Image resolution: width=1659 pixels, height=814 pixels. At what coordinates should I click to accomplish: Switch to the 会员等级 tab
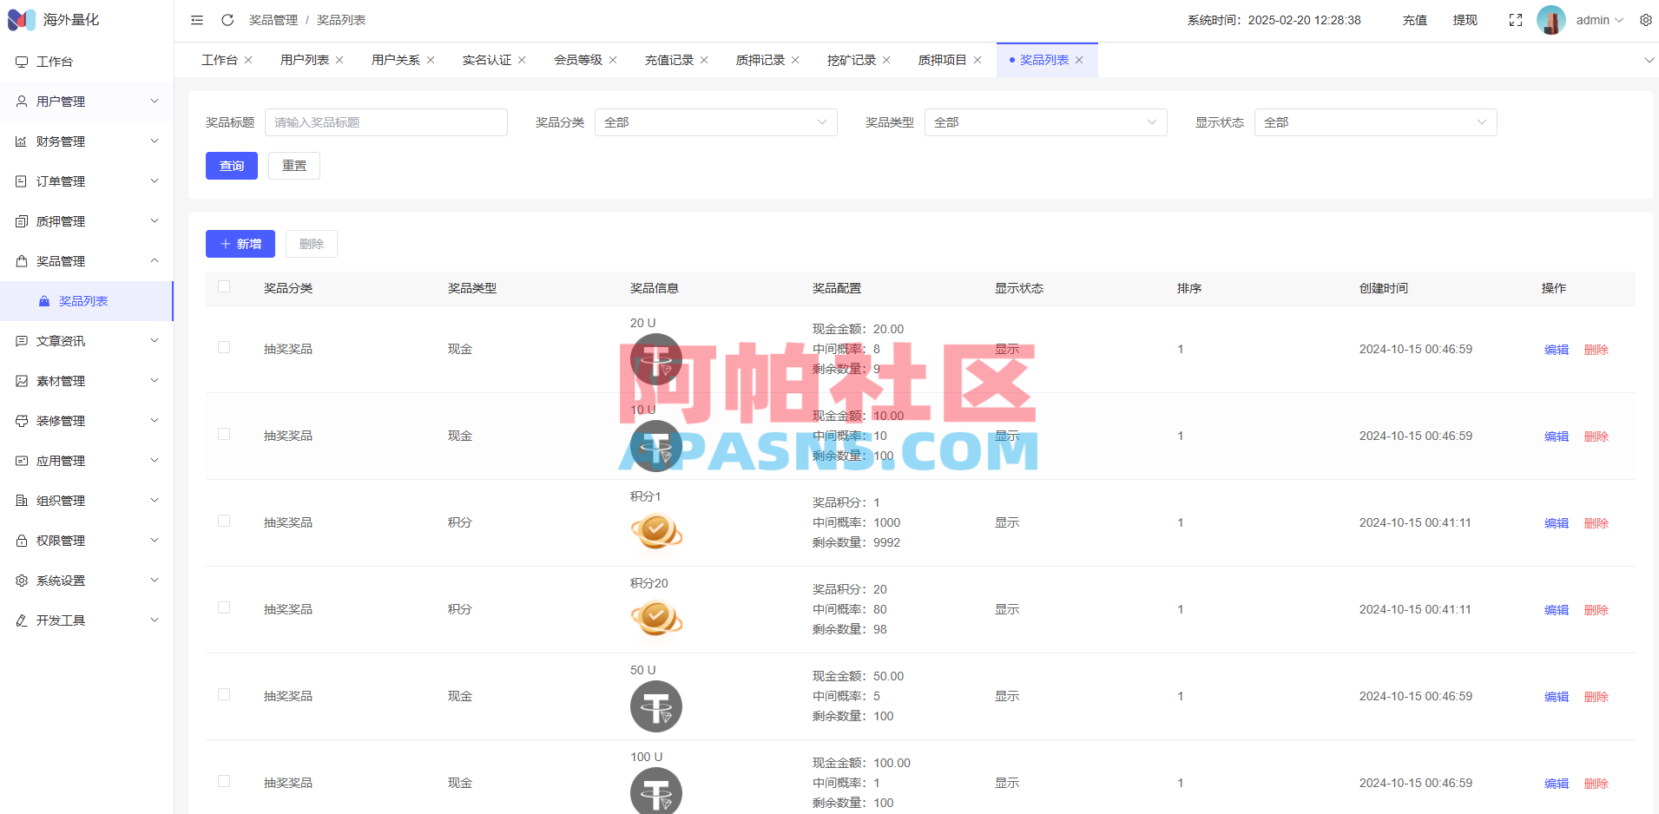(x=577, y=59)
